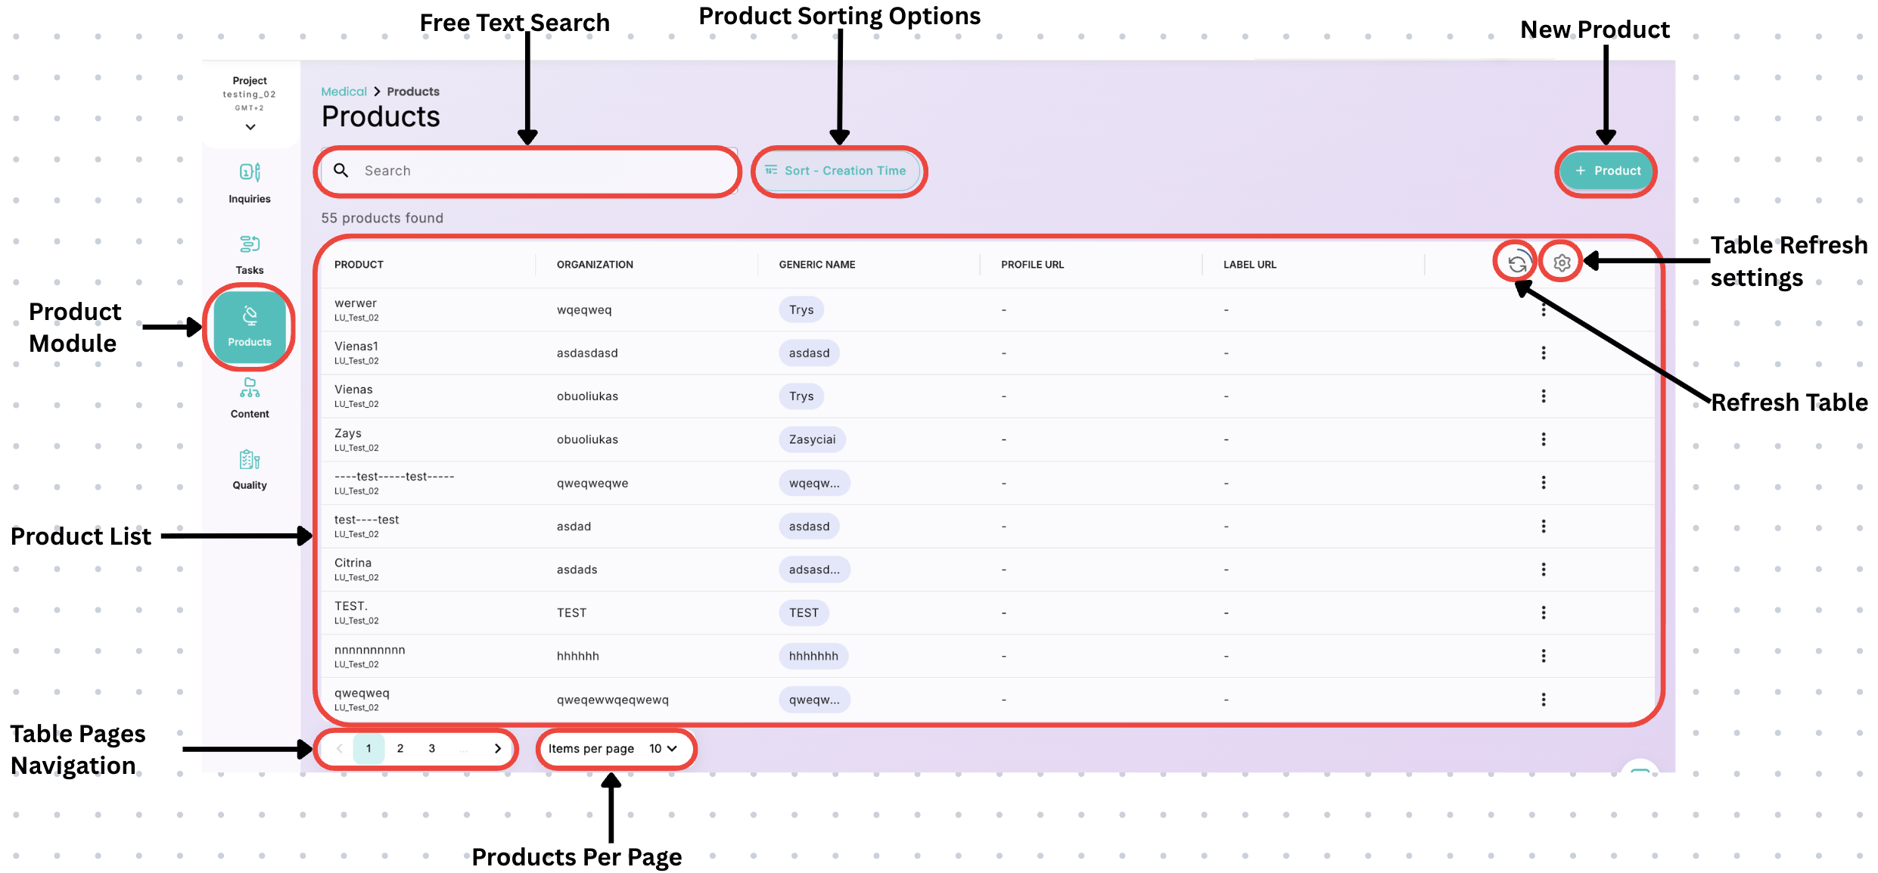Viewport: 1878px width, 873px height.
Task: Click the add Product button
Action: [x=1607, y=171]
